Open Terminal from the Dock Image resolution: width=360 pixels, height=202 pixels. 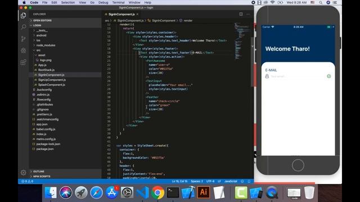tap(173, 192)
